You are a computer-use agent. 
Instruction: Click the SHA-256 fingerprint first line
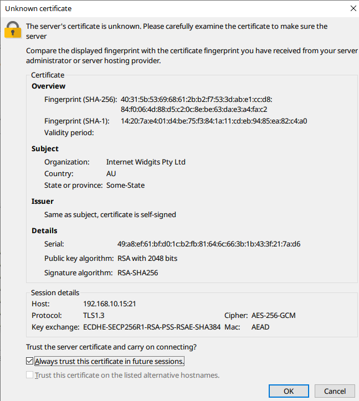pyautogui.click(x=197, y=99)
